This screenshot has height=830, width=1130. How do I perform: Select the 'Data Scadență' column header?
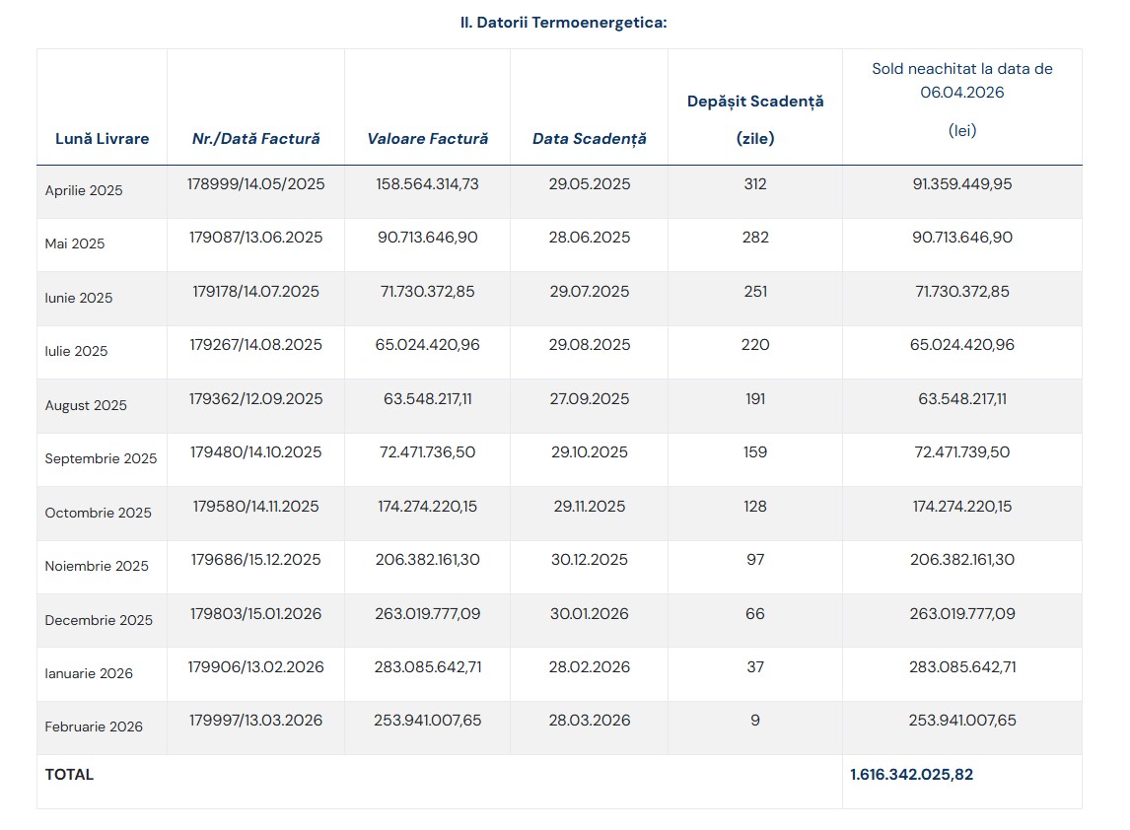point(589,139)
